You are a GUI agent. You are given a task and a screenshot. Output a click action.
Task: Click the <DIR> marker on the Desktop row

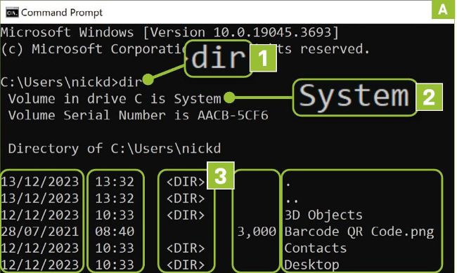pyautogui.click(x=186, y=265)
